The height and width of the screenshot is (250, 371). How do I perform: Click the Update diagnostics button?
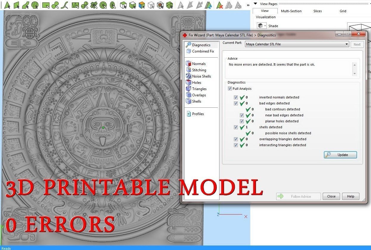point(340,155)
